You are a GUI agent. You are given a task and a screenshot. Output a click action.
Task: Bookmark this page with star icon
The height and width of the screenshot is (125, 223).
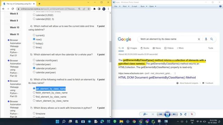coord(89,9)
